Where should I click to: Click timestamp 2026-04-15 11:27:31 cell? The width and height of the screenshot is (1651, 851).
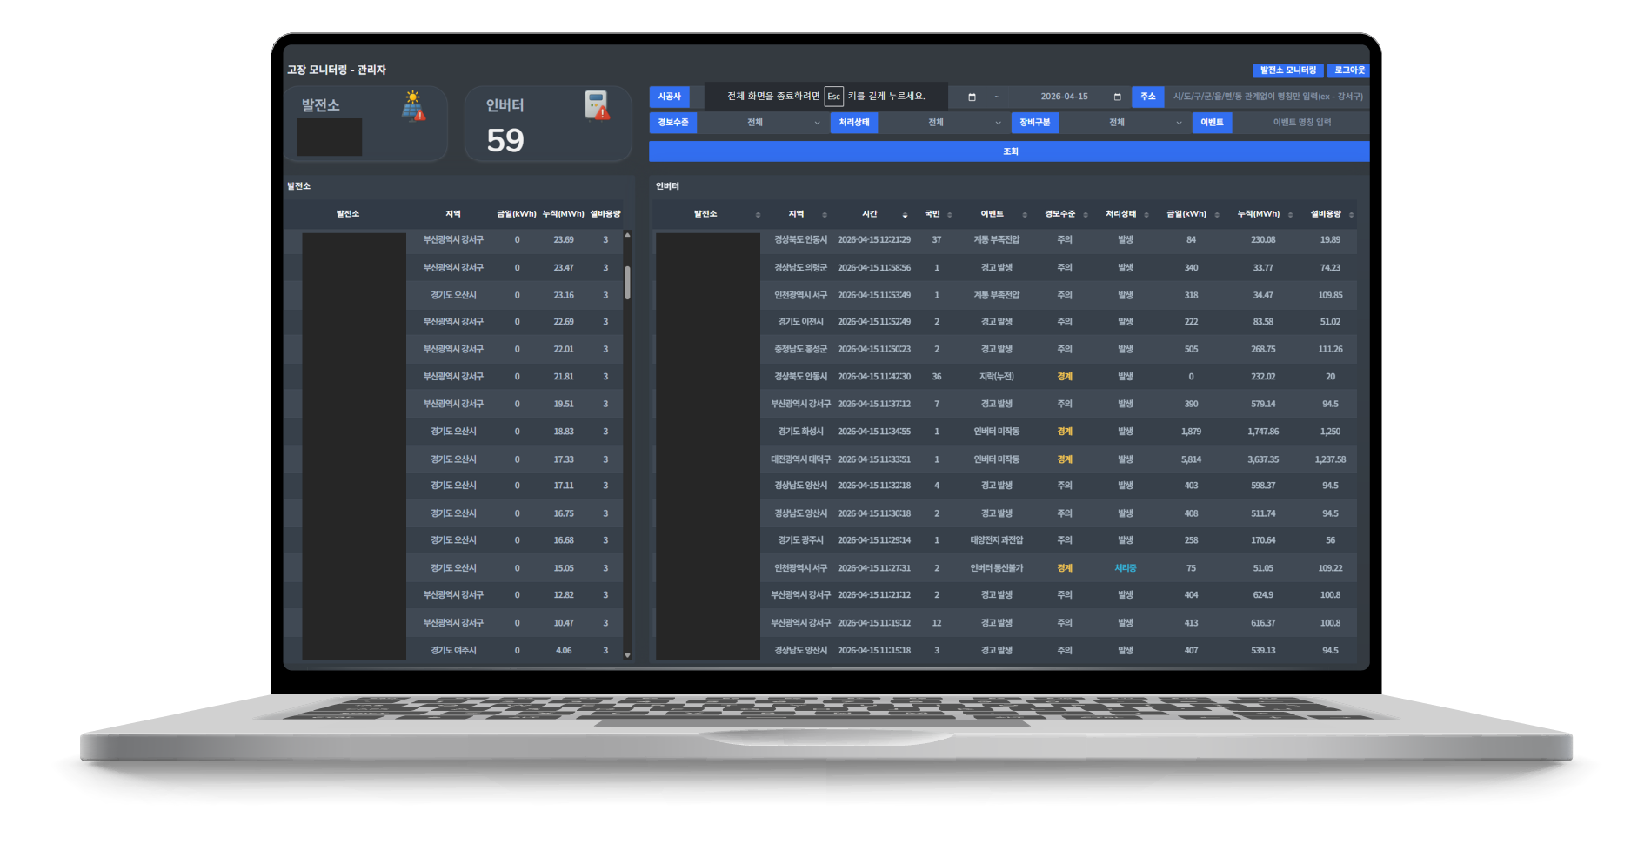click(x=873, y=568)
